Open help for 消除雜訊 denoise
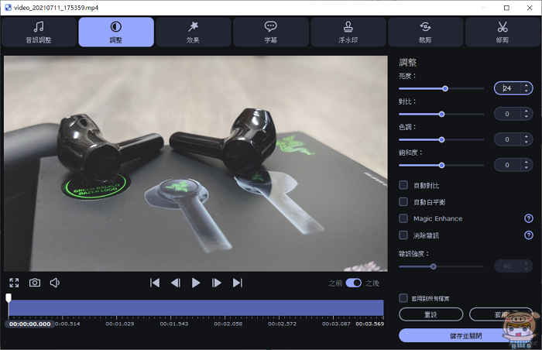Viewport: 542px width, 350px height. click(x=529, y=235)
